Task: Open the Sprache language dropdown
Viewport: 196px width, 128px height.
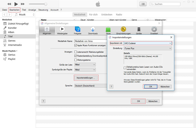Action: (x=90, y=86)
